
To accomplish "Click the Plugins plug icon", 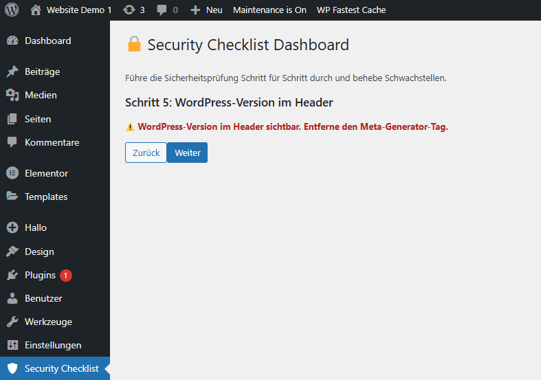I will pos(12,275).
